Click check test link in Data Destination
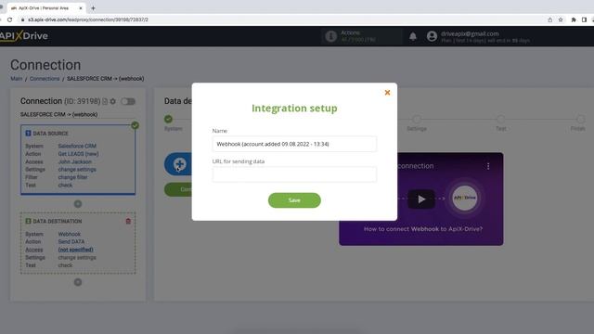The image size is (594, 334). pyautogui.click(x=65, y=265)
